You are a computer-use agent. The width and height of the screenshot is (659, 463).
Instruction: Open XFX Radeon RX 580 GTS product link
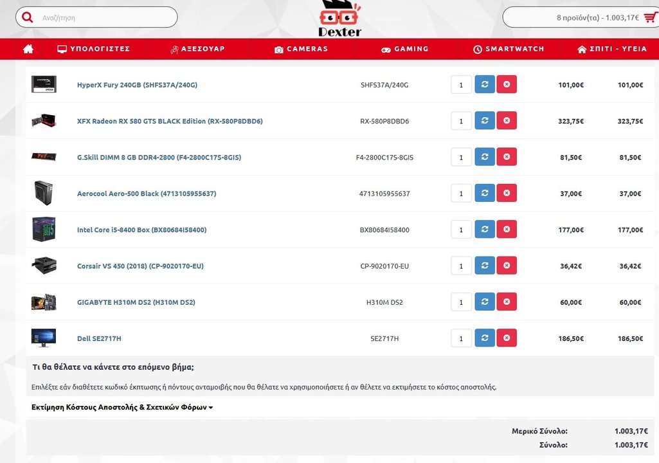coord(170,121)
